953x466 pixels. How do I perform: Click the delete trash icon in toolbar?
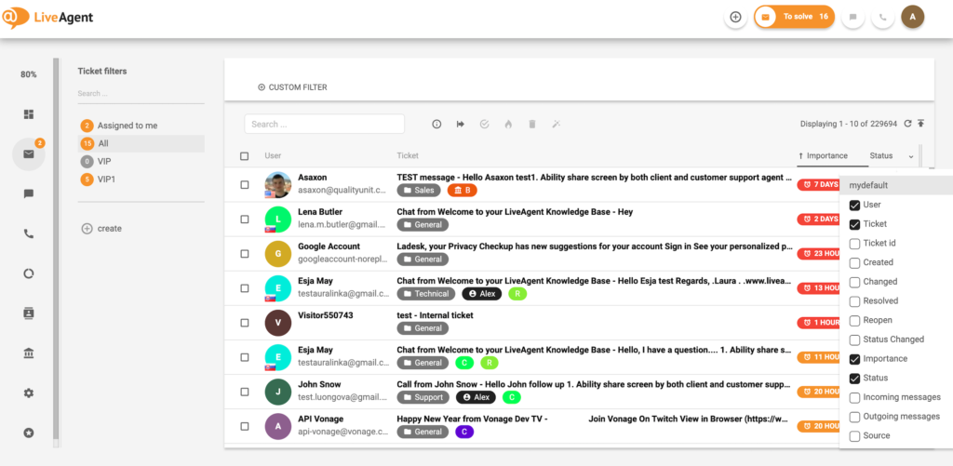[531, 124]
